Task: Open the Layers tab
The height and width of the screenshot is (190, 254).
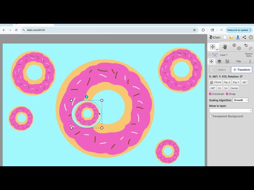Action: coord(219,61)
